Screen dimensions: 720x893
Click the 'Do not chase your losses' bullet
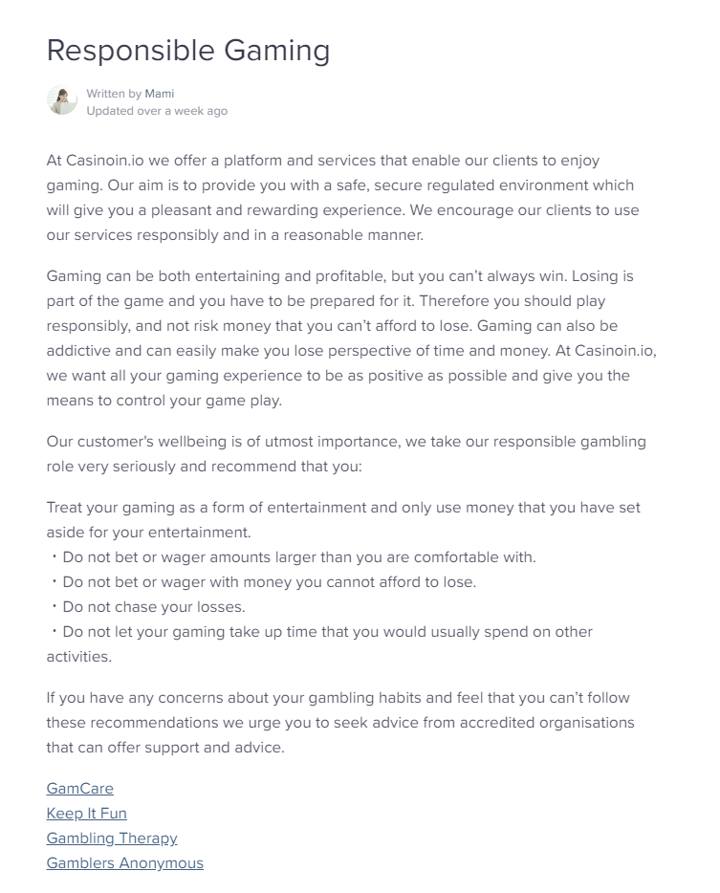click(x=153, y=607)
